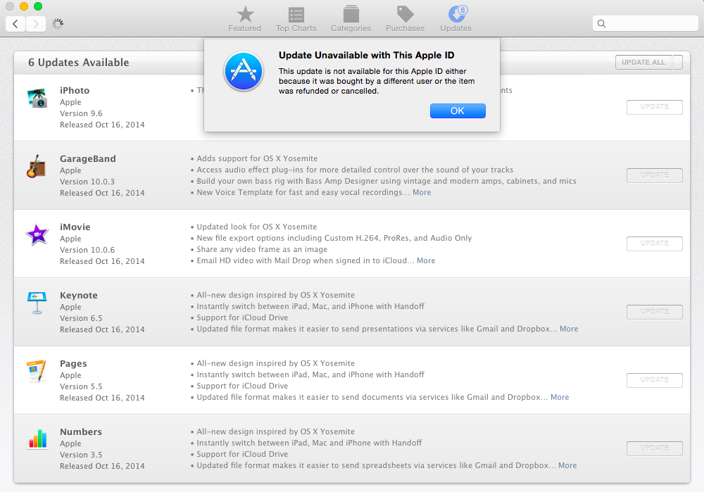
Task: Click the iMovie app title
Action: (x=75, y=227)
